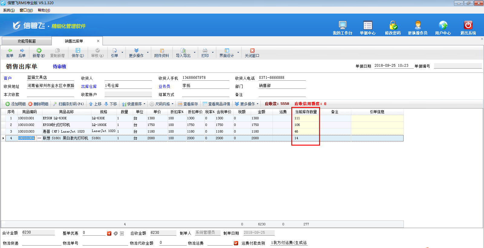Click 删除明细 delete row icon
Screen dimensions: 484x248
[x=38, y=104]
